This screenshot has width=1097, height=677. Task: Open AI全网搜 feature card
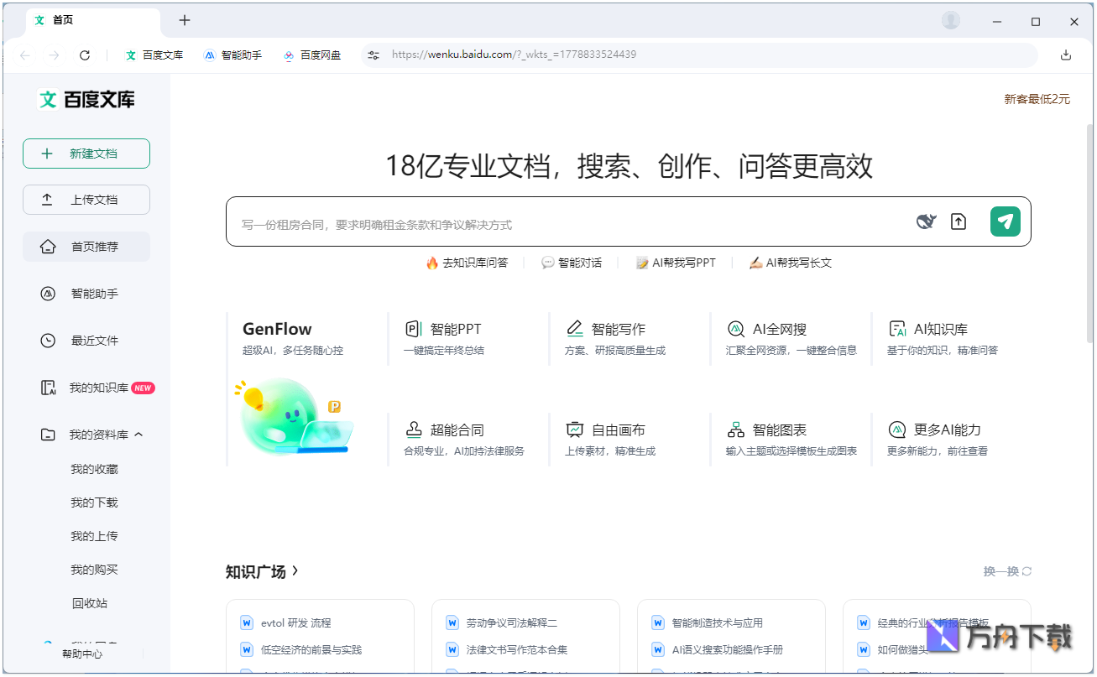coord(791,338)
